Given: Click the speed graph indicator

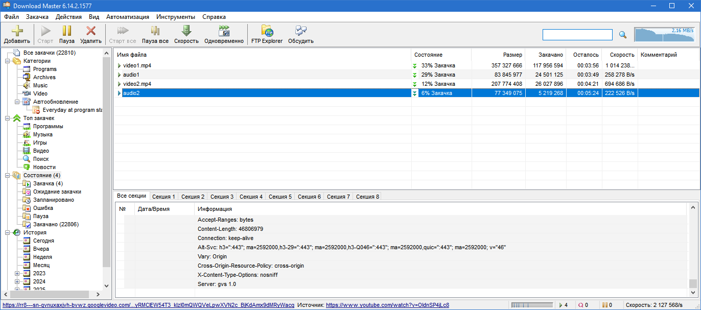Looking at the screenshot, I should [x=664, y=35].
